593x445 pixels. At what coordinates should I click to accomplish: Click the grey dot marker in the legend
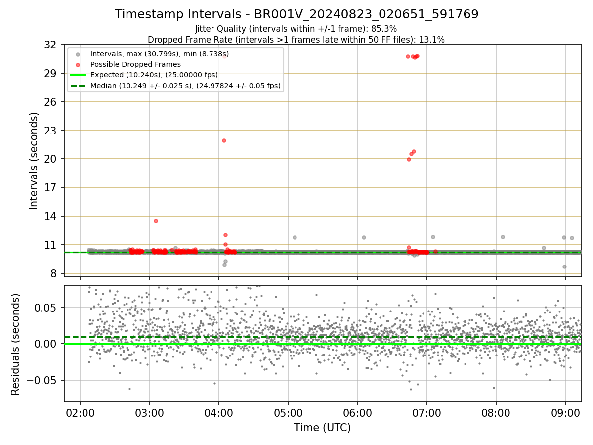(x=78, y=54)
